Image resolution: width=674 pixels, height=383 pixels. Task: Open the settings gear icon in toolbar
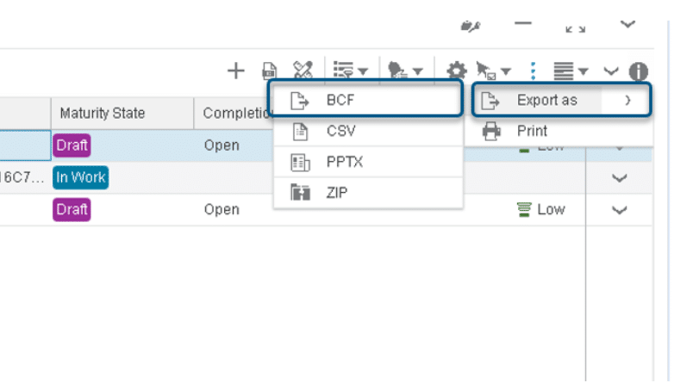455,71
